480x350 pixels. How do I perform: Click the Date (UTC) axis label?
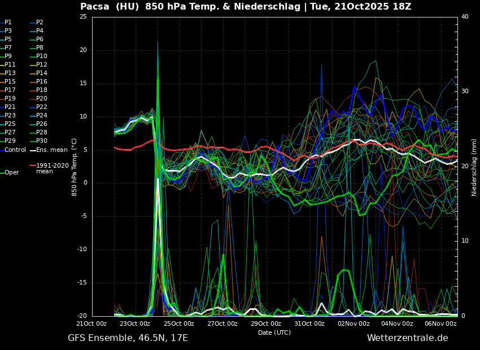274,333
